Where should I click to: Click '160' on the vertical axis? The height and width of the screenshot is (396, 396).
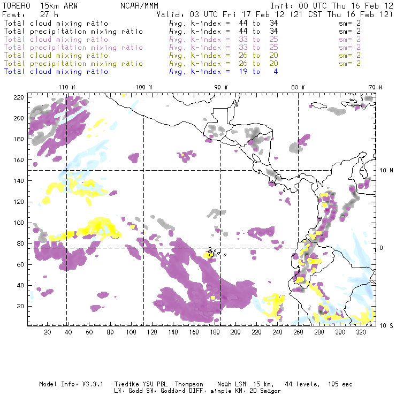(19, 160)
